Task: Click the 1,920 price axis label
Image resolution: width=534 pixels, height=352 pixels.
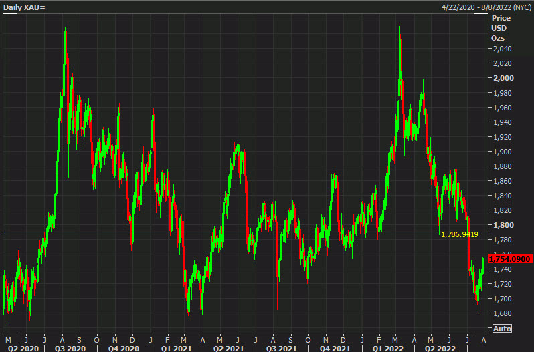Action: (x=503, y=137)
